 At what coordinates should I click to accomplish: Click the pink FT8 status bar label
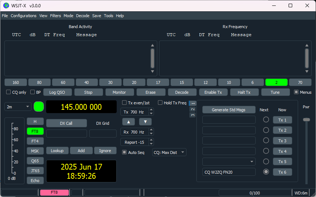tap(54, 192)
